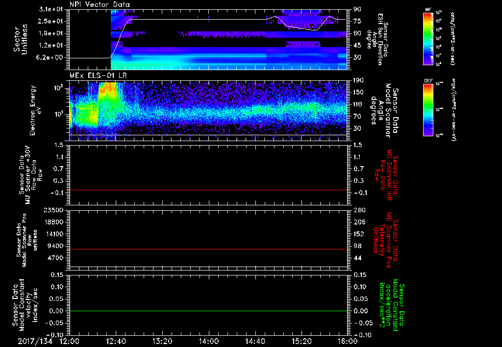Click the red MU Scanner Inh Raw Data label
Viewport: 502px width, 347px height.
[x=385, y=175]
